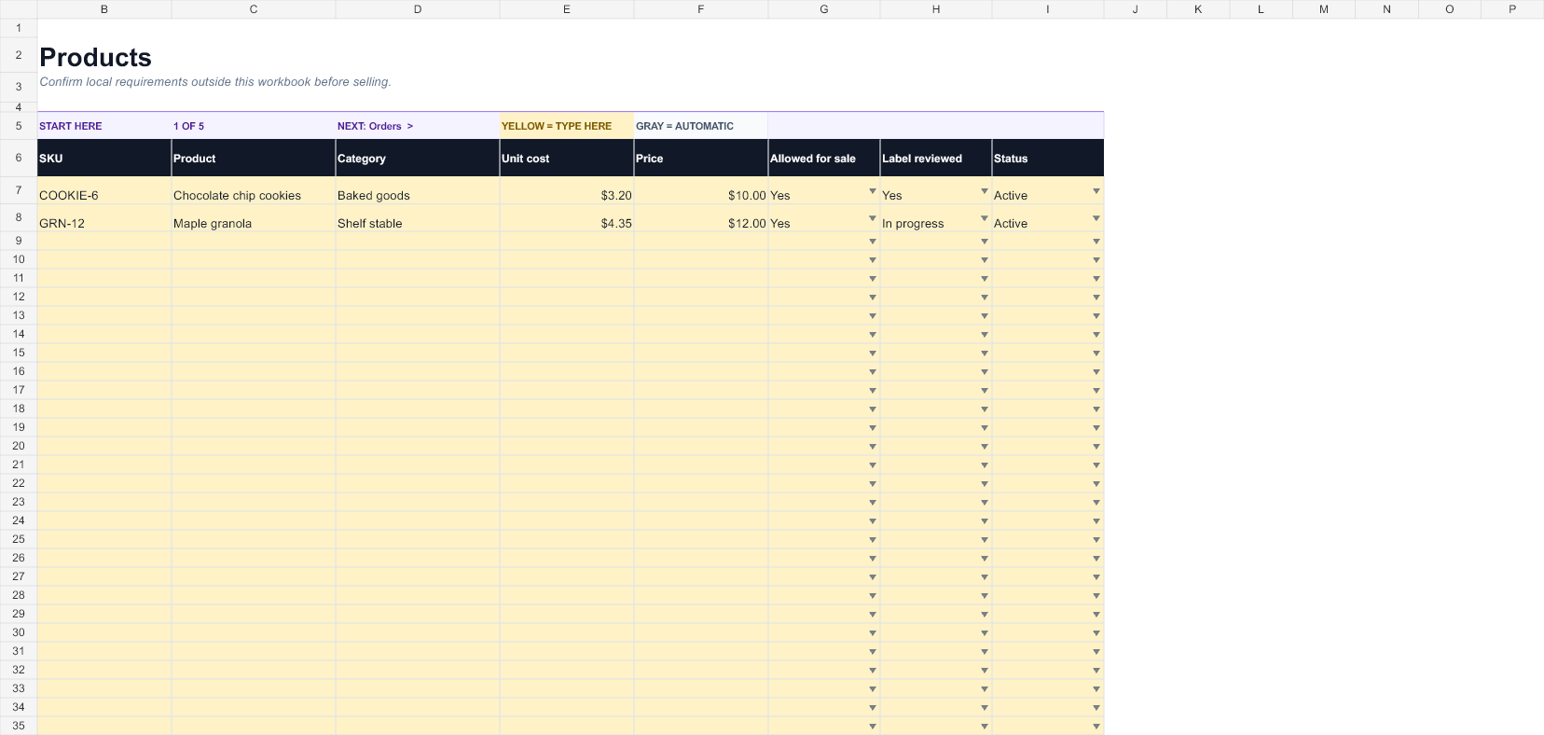Select the YELLOW = TYPE HERE legend cell
This screenshot has height=735, width=1544.
[567, 126]
